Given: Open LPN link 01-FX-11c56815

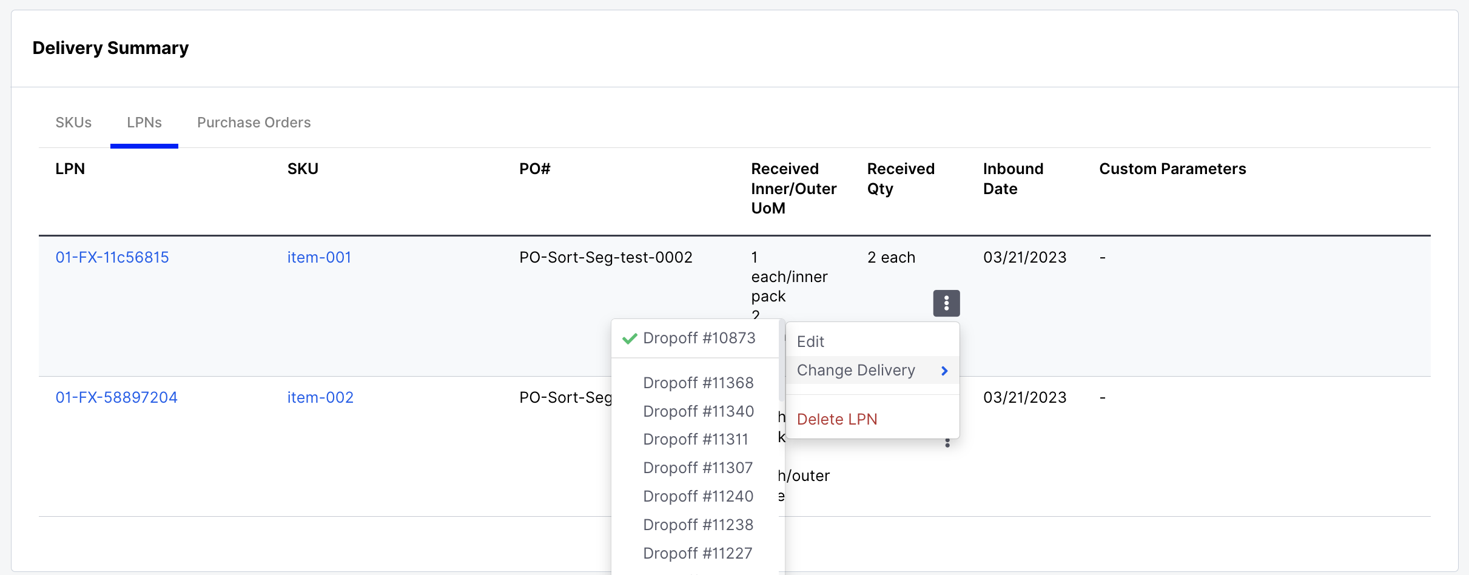Looking at the screenshot, I should (x=112, y=257).
